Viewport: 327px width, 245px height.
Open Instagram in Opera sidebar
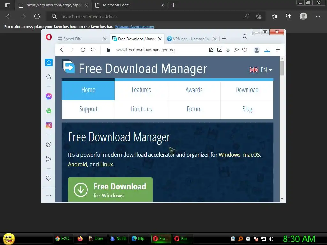point(49,125)
